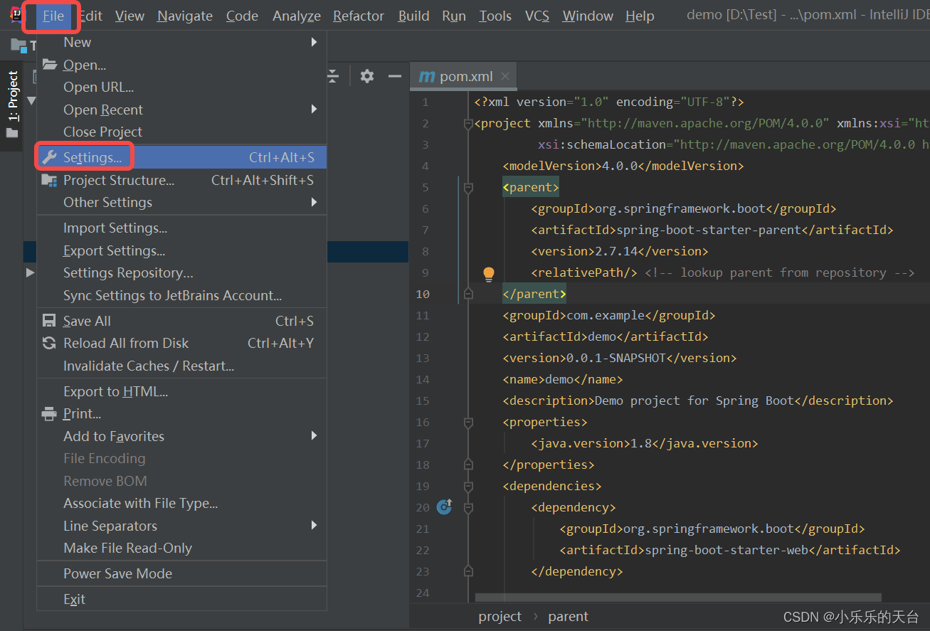Expand the Add to Favorites submenu
The height and width of the screenshot is (631, 930).
181,436
